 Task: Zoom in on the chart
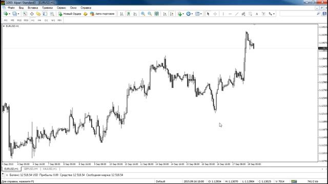[143, 14]
